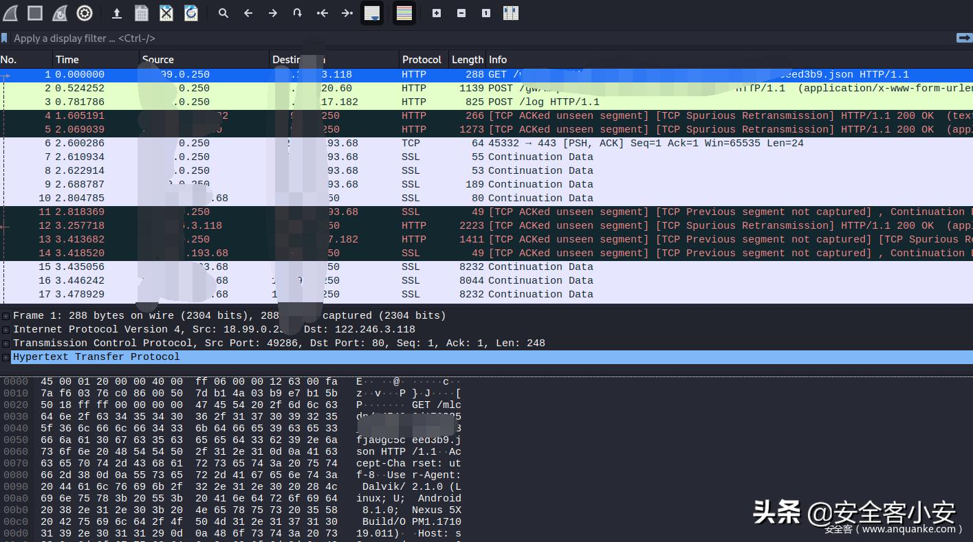Zoom in on packet text
The image size is (973, 542).
click(x=437, y=13)
